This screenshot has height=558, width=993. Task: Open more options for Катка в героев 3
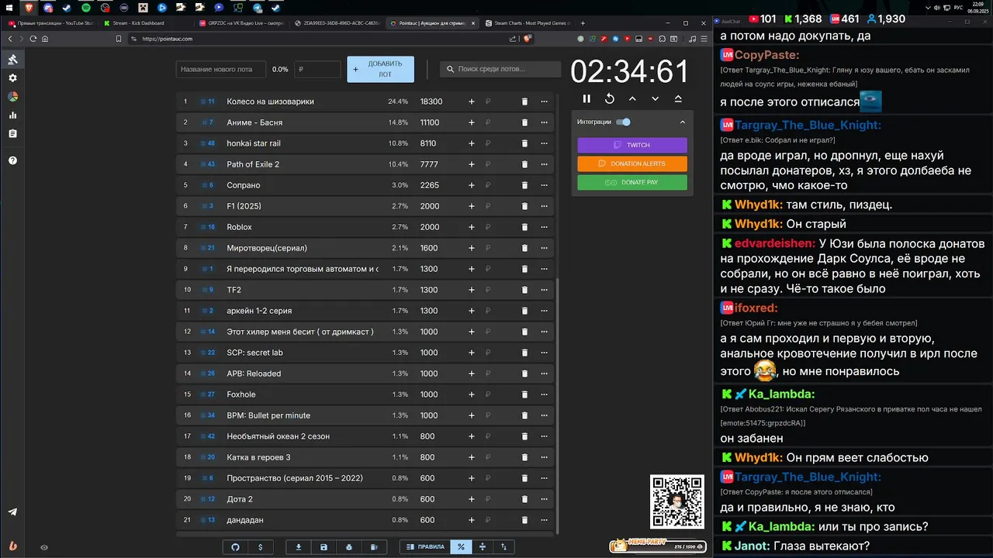(544, 457)
